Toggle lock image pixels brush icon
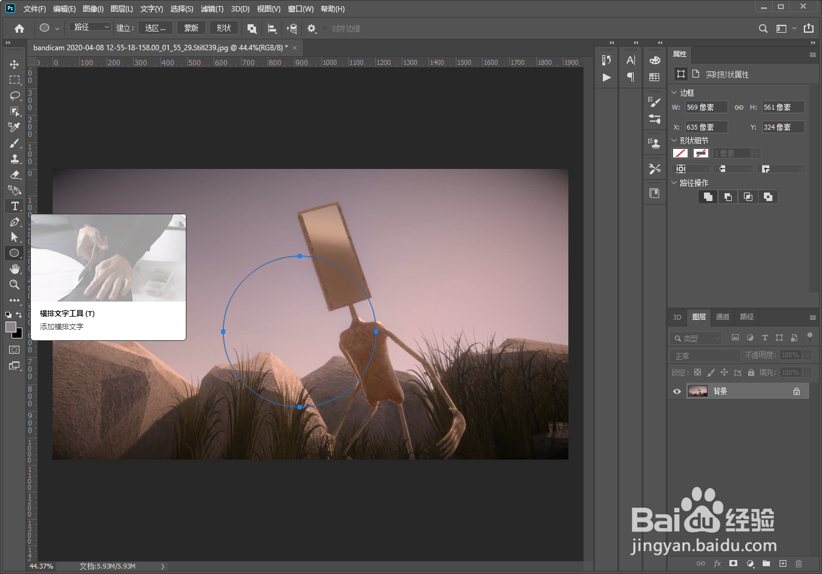Viewport: 822px width, 574px height. coord(711,372)
